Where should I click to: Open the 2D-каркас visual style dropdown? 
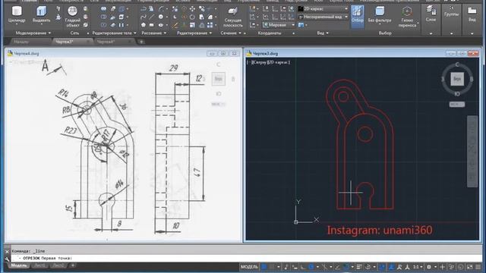click(x=323, y=9)
